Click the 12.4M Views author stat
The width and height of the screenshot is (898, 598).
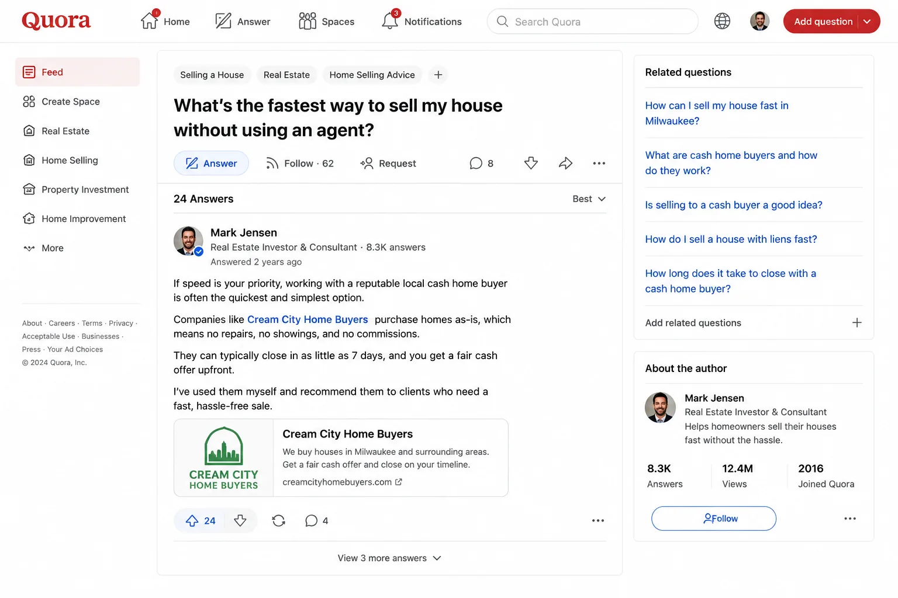coord(737,475)
